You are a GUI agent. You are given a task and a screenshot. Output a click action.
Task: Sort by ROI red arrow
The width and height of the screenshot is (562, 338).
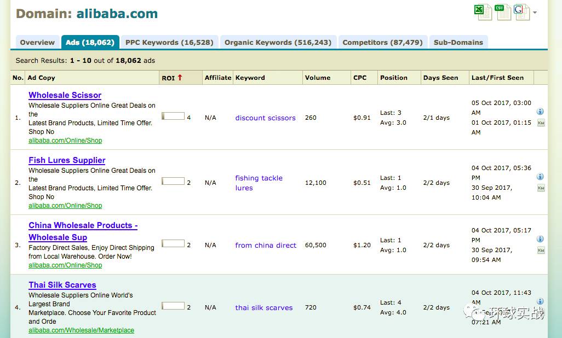[180, 77]
